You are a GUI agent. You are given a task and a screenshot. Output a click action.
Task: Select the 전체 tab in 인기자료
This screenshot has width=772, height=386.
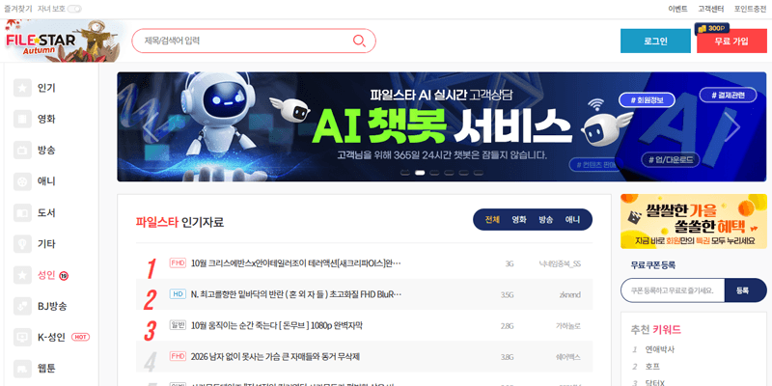click(492, 220)
